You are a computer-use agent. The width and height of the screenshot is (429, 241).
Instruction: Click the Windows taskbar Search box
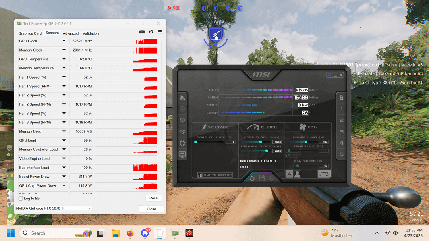(56, 233)
